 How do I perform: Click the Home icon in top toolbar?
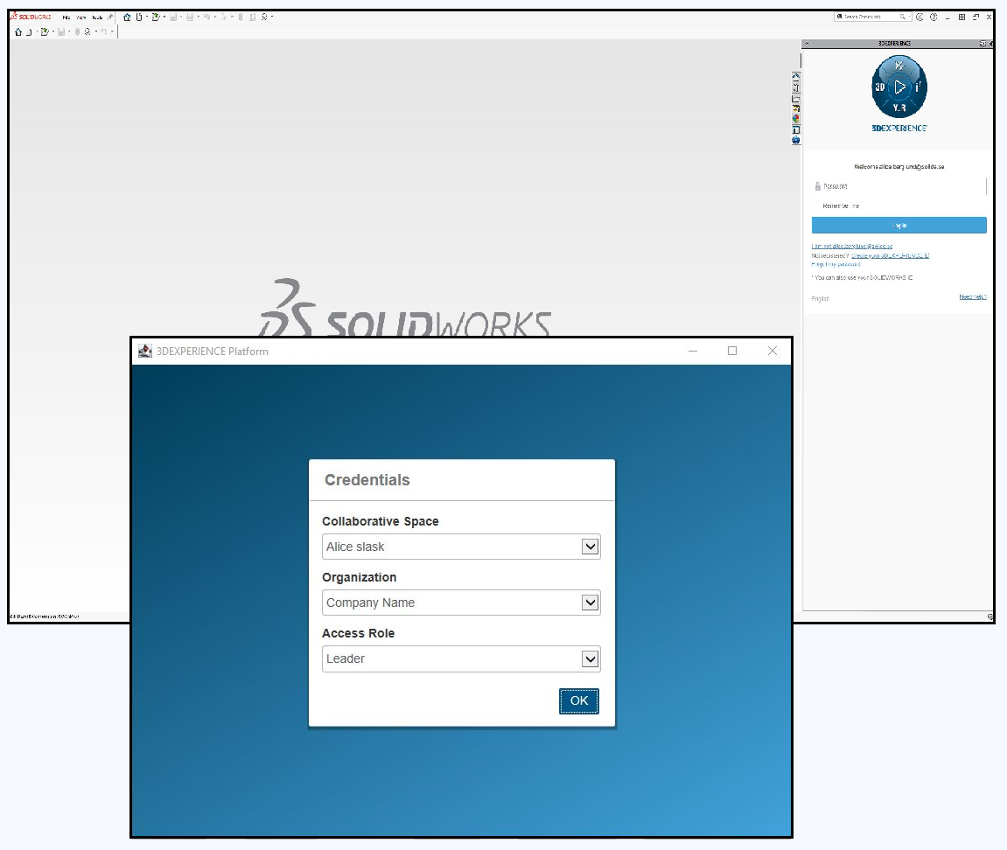(127, 17)
